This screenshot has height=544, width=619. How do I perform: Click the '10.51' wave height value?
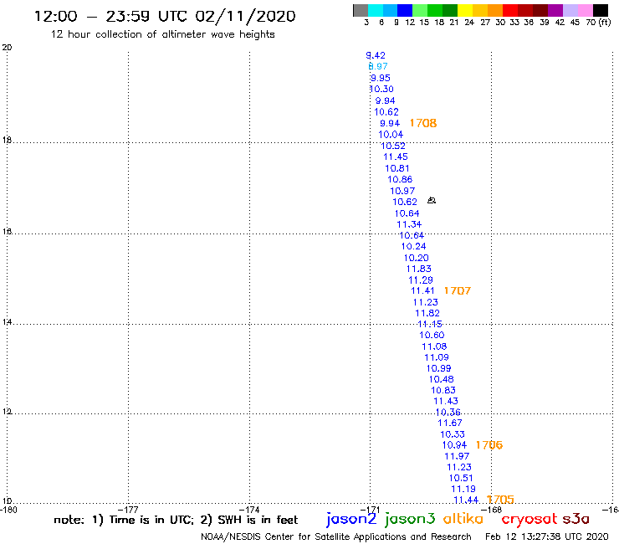pyautogui.click(x=461, y=478)
